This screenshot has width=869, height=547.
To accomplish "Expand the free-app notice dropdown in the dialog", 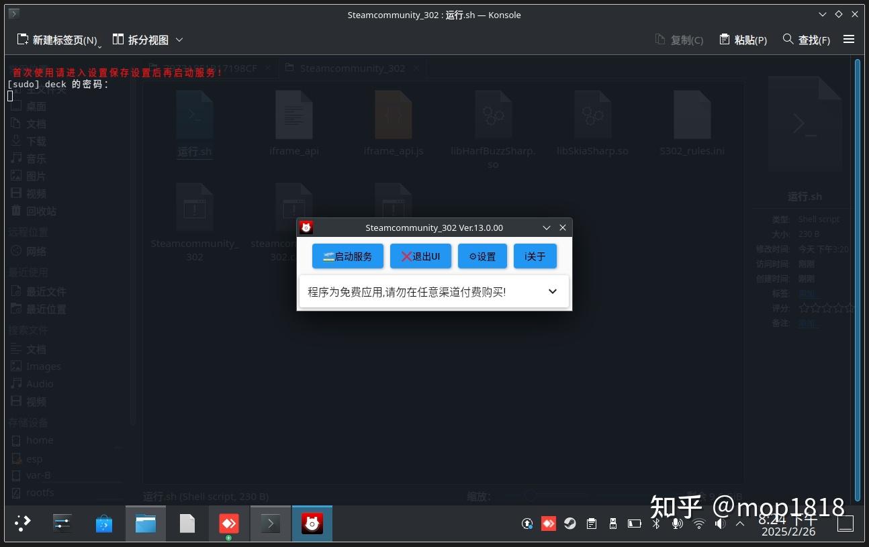I will (552, 291).
